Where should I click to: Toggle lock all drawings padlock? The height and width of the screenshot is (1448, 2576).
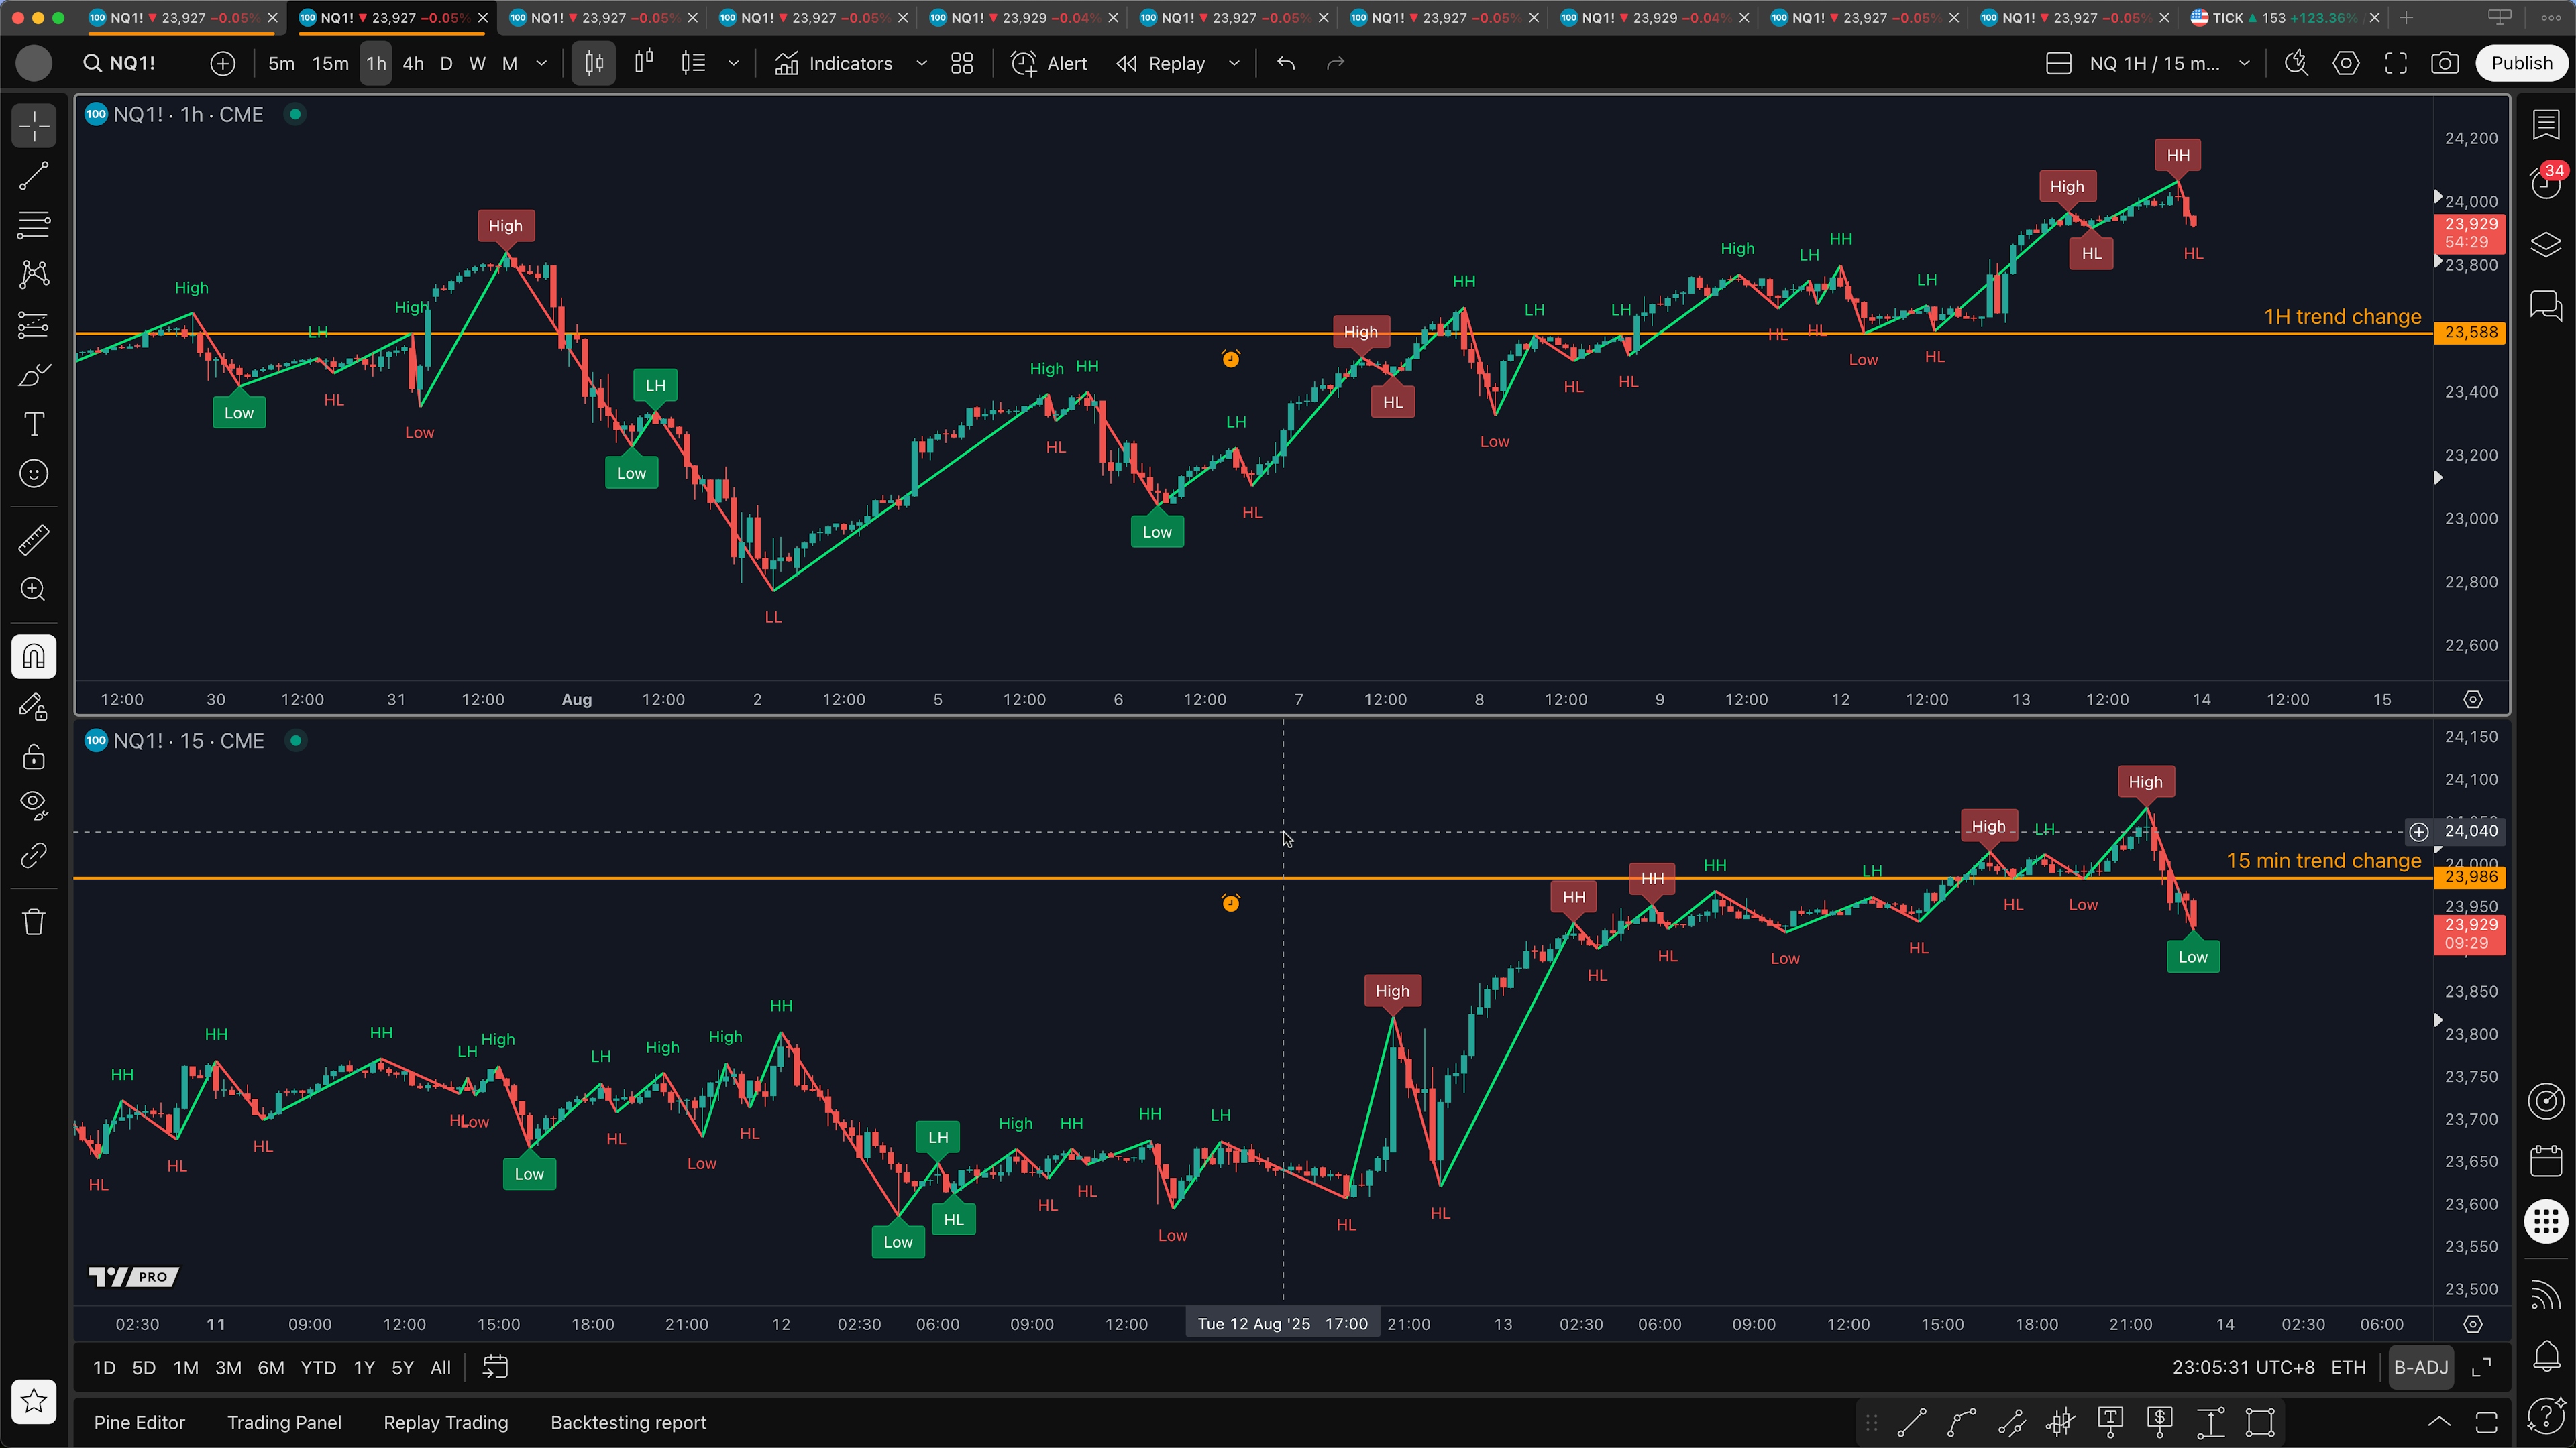34,756
